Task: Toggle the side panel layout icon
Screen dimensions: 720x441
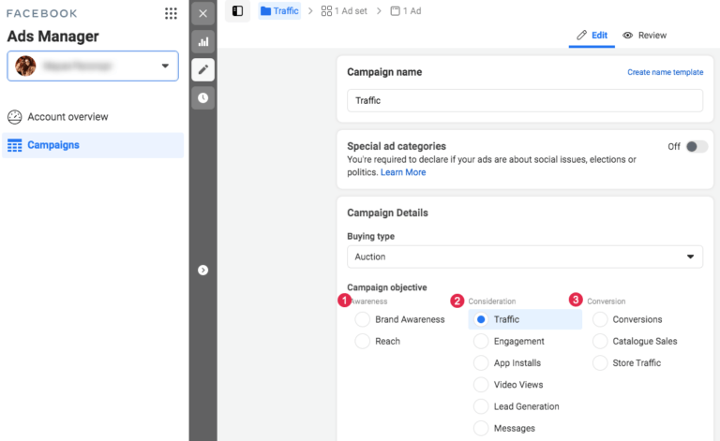Action: 237,11
